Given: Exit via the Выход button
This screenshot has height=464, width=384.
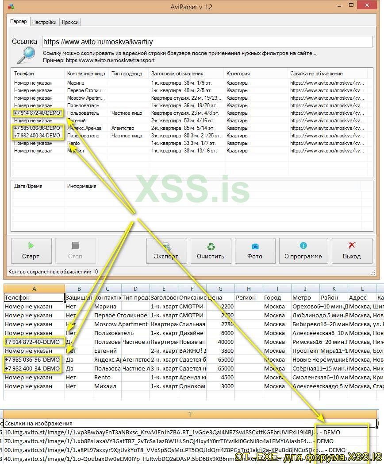Looking at the screenshot, I should point(352,251).
